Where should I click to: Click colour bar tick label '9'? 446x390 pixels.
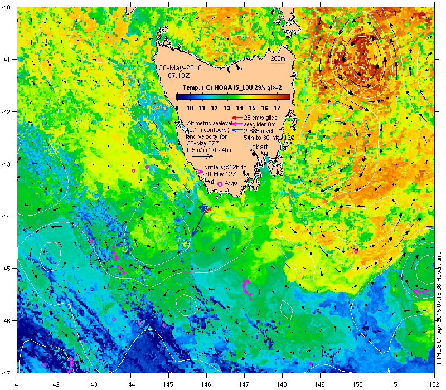click(177, 108)
